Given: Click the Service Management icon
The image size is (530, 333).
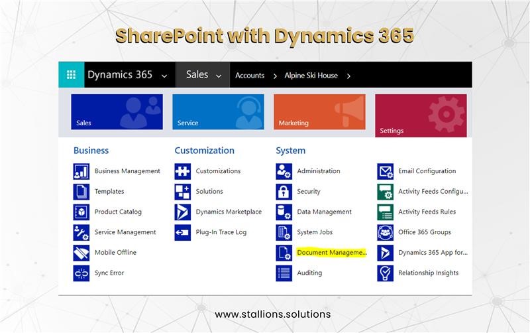Looking at the screenshot, I should [81, 232].
